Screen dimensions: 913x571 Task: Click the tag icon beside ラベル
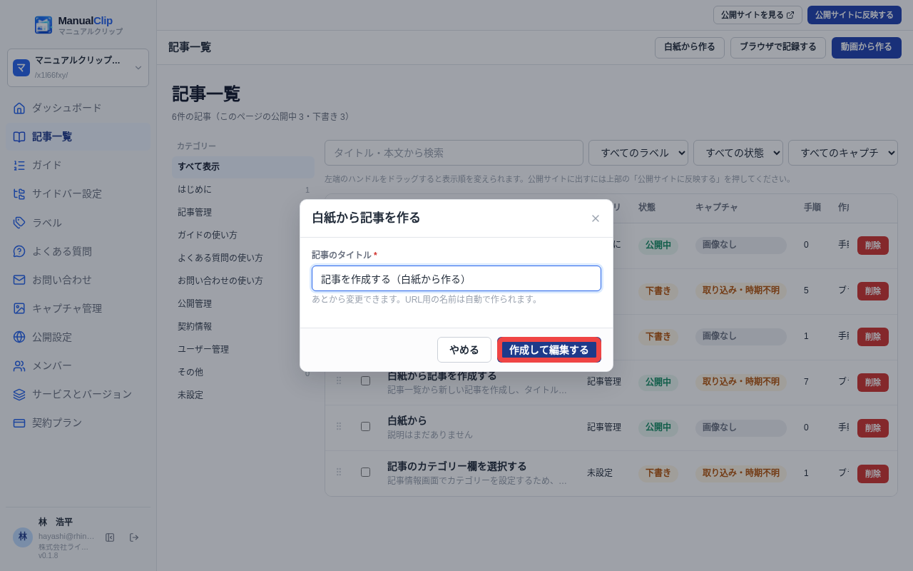[x=19, y=223]
